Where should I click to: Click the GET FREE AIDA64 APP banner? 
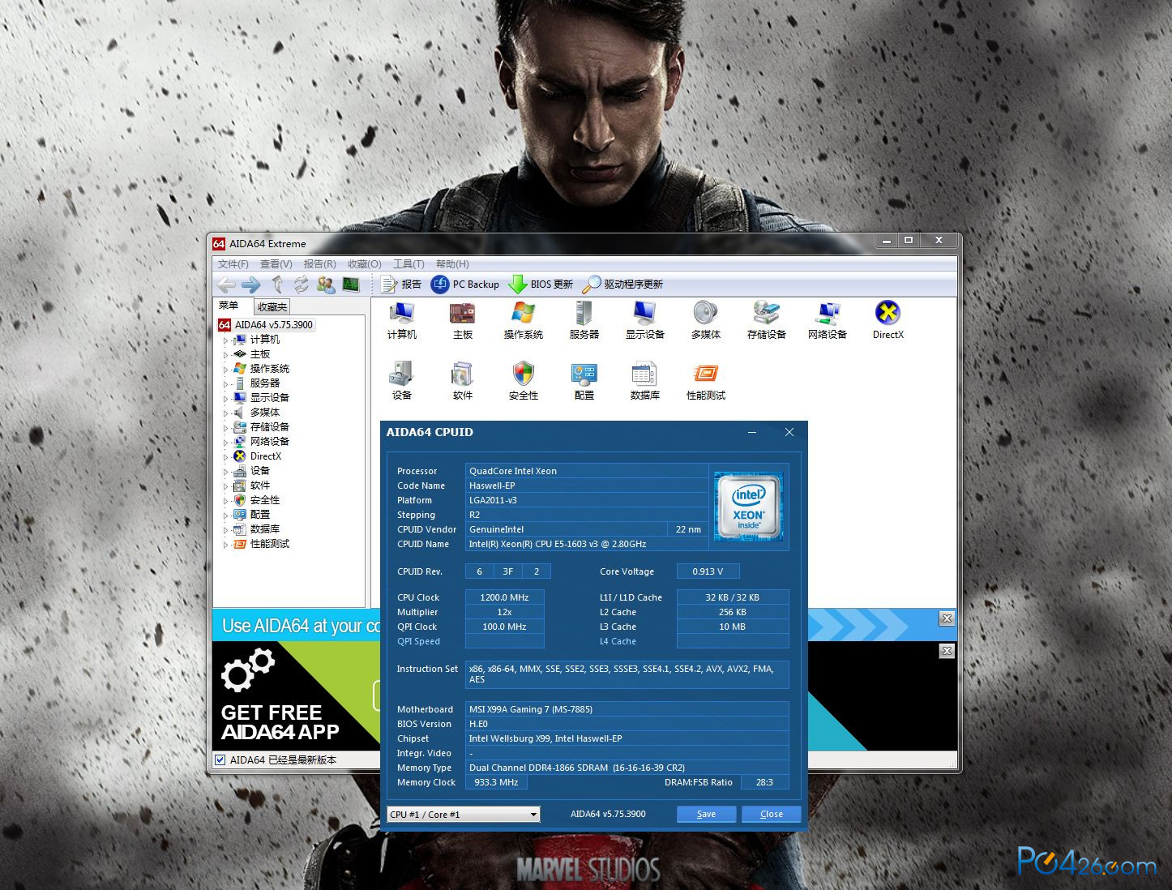point(296,695)
